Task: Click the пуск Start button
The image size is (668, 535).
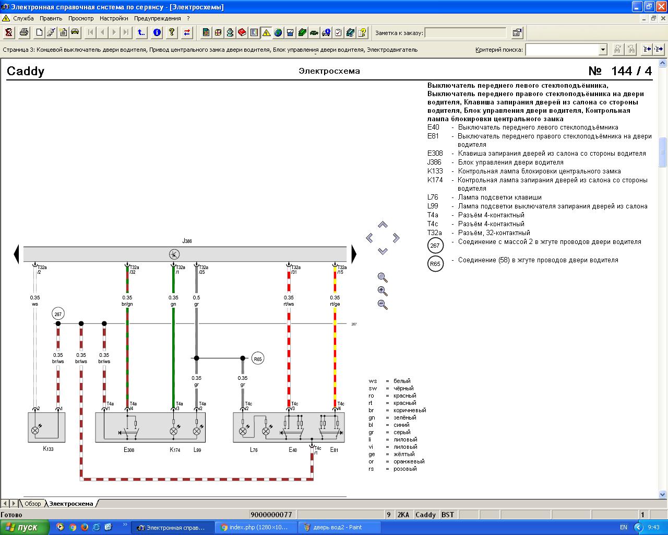Action: pyautogui.click(x=25, y=527)
